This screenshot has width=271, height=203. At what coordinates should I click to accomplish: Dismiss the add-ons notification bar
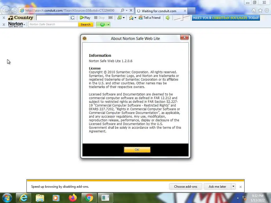coord(240,187)
